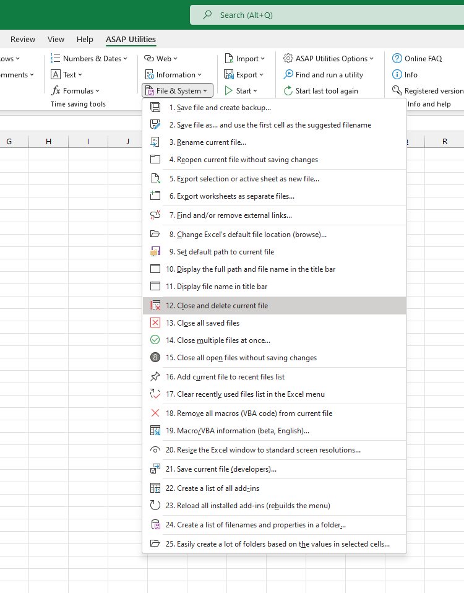The height and width of the screenshot is (593, 464).
Task: Click the Close and delete current file icon
Action: pos(155,306)
